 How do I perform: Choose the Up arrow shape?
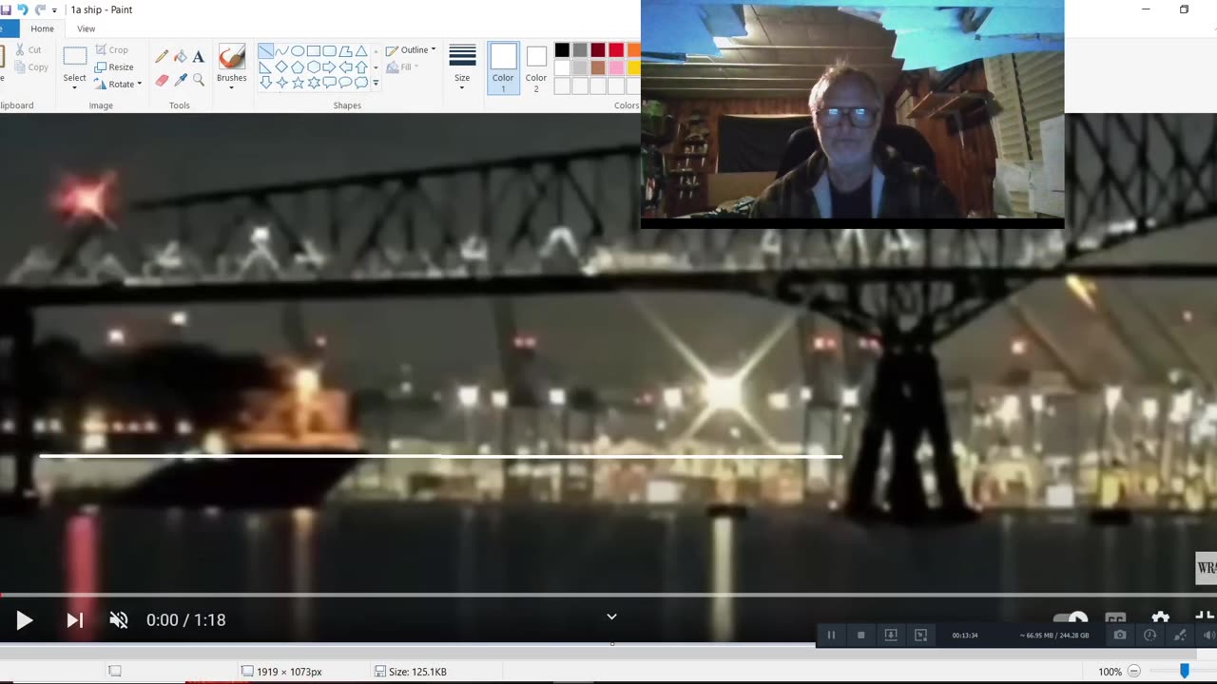[361, 67]
